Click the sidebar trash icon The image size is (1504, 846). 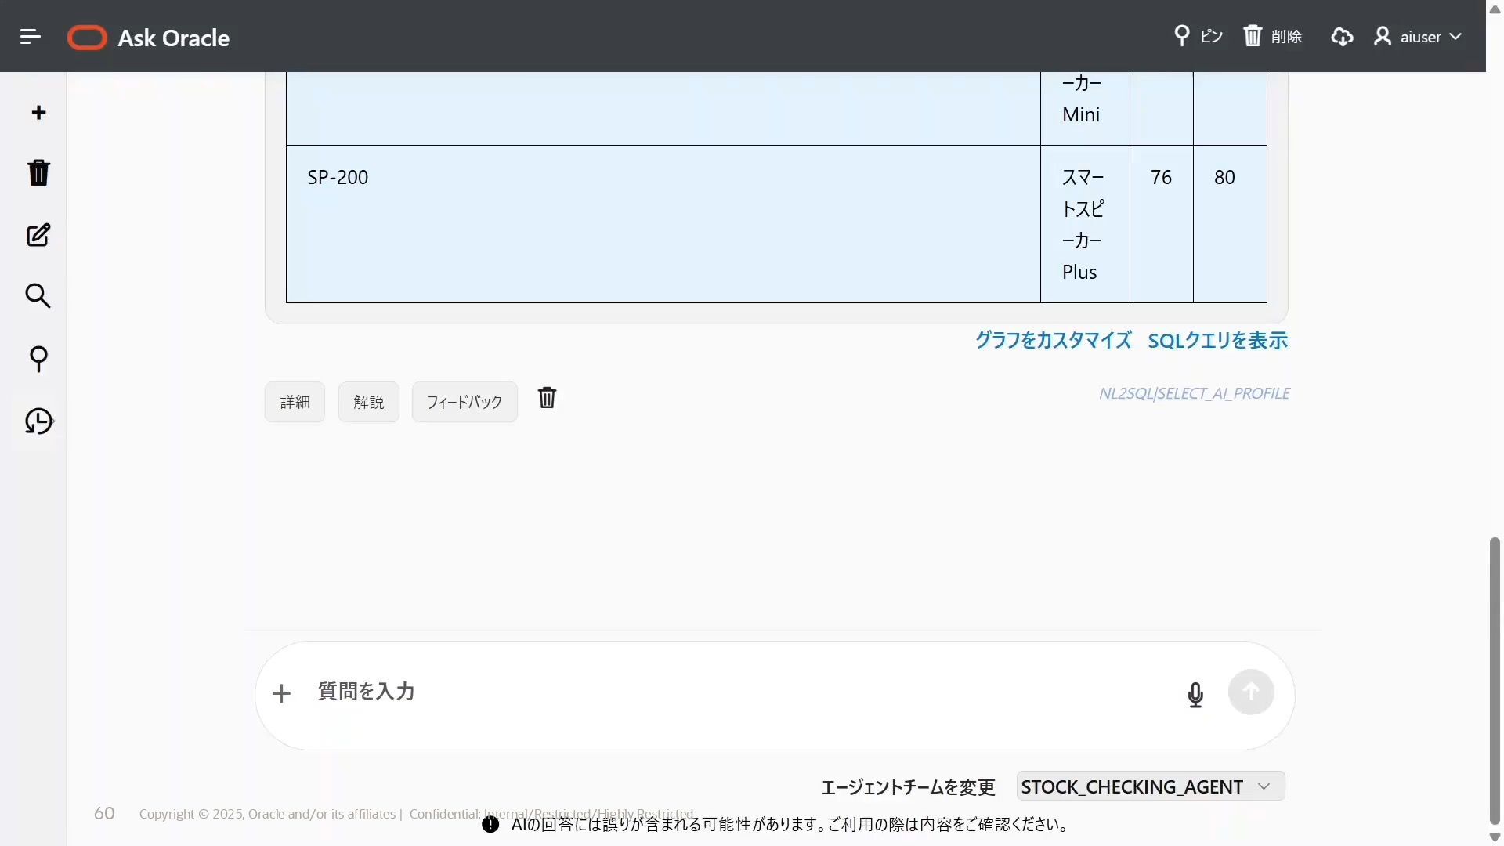38,172
